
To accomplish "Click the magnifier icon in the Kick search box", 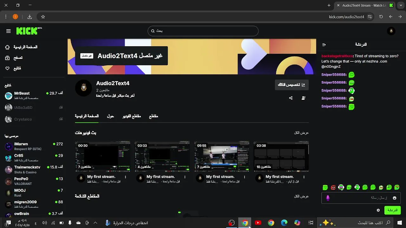I will tap(153, 31).
